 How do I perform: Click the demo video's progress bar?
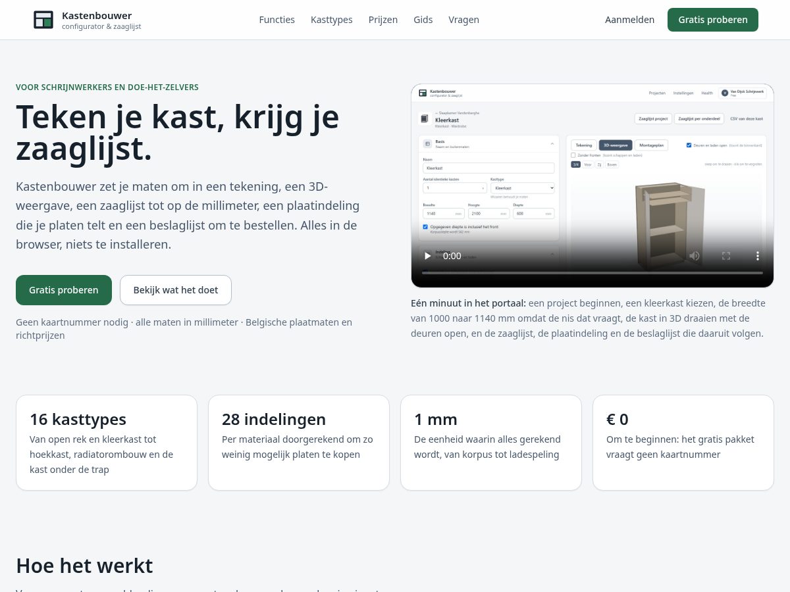[592, 272]
